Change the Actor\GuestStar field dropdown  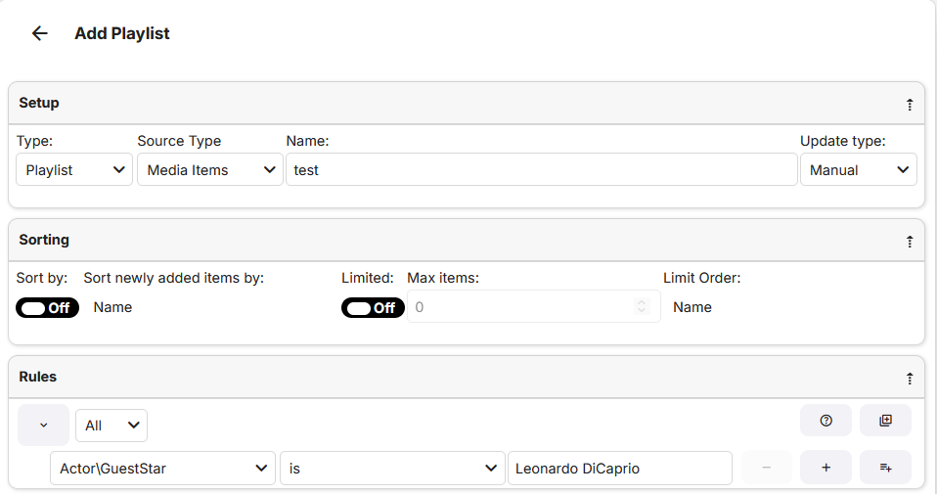click(x=162, y=469)
